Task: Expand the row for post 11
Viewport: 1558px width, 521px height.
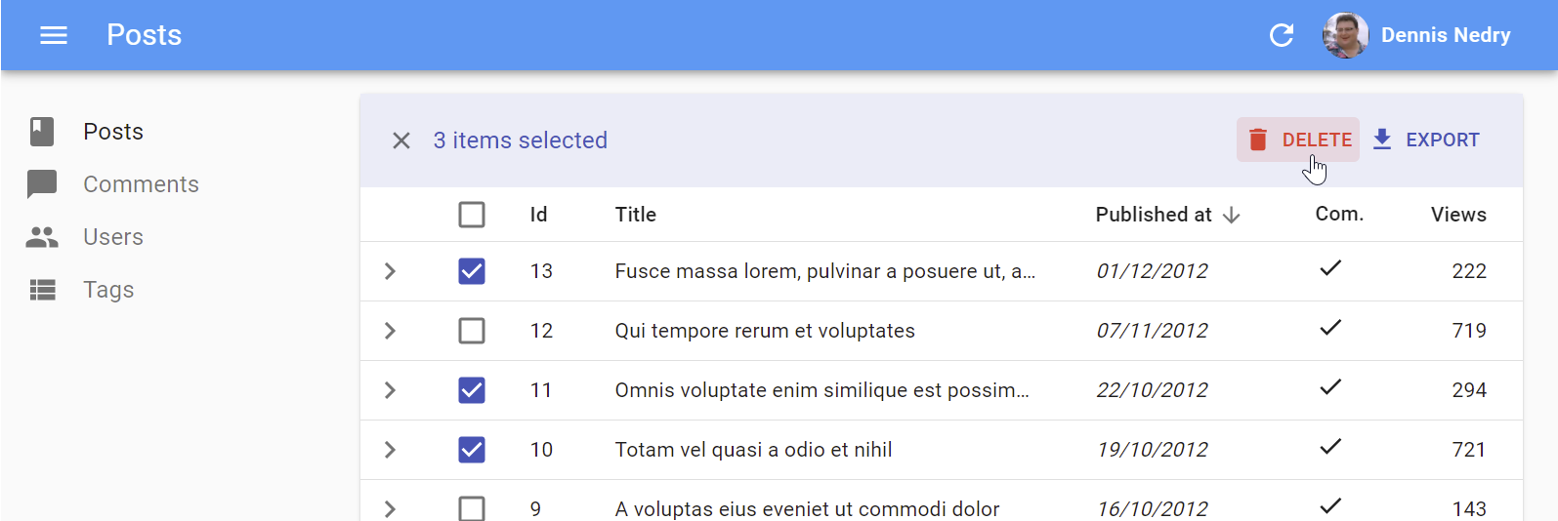Action: coord(390,390)
